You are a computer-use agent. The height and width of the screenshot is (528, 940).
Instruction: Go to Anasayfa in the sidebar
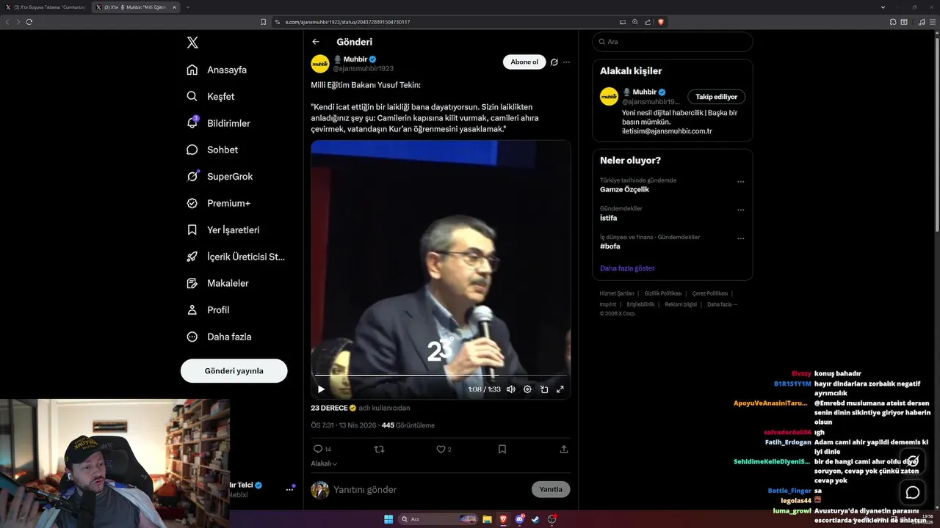click(217, 70)
